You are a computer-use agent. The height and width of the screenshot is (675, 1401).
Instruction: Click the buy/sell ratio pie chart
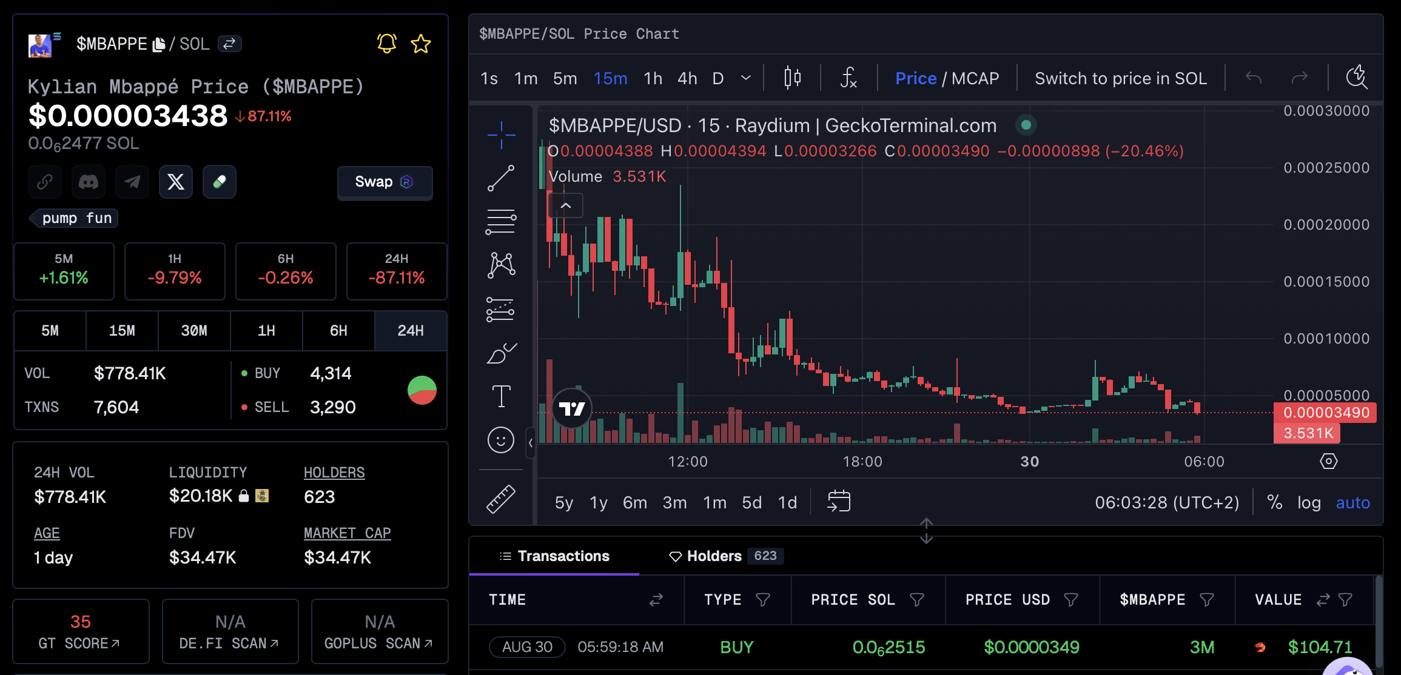coord(422,390)
